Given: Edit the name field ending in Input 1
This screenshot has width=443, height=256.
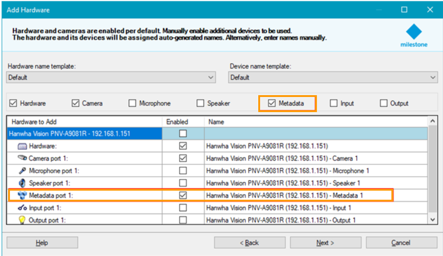Looking at the screenshot, I should pyautogui.click(x=316, y=208).
